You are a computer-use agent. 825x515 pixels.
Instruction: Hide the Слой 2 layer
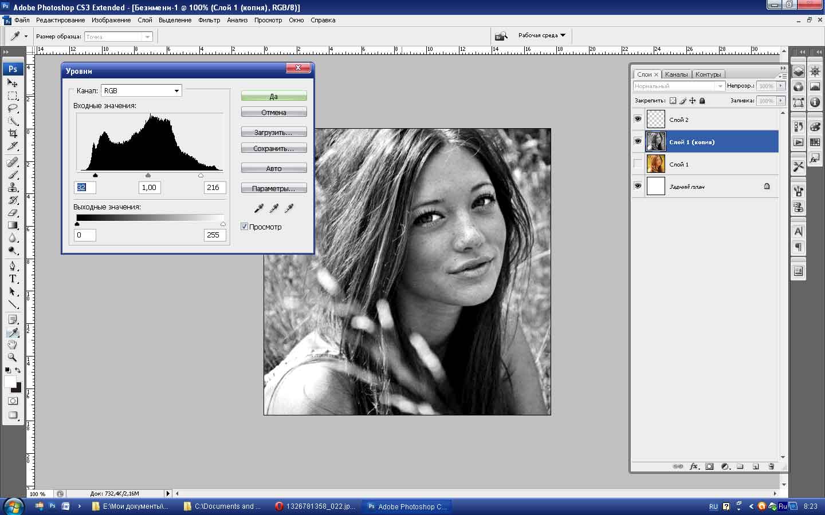click(638, 119)
